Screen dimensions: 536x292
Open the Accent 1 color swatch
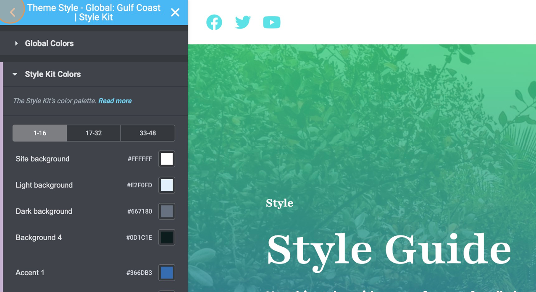(x=167, y=273)
